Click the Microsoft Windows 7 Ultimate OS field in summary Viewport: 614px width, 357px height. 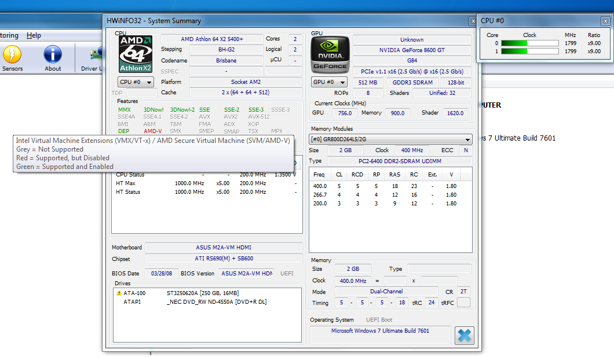pos(380,334)
